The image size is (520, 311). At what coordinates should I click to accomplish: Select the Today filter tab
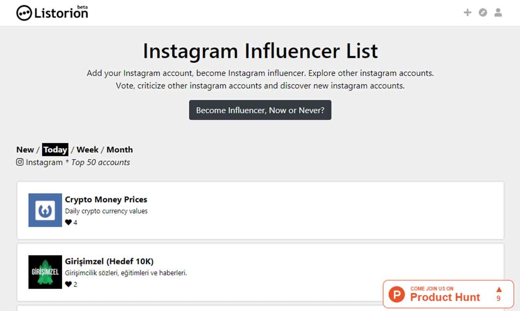(x=55, y=150)
